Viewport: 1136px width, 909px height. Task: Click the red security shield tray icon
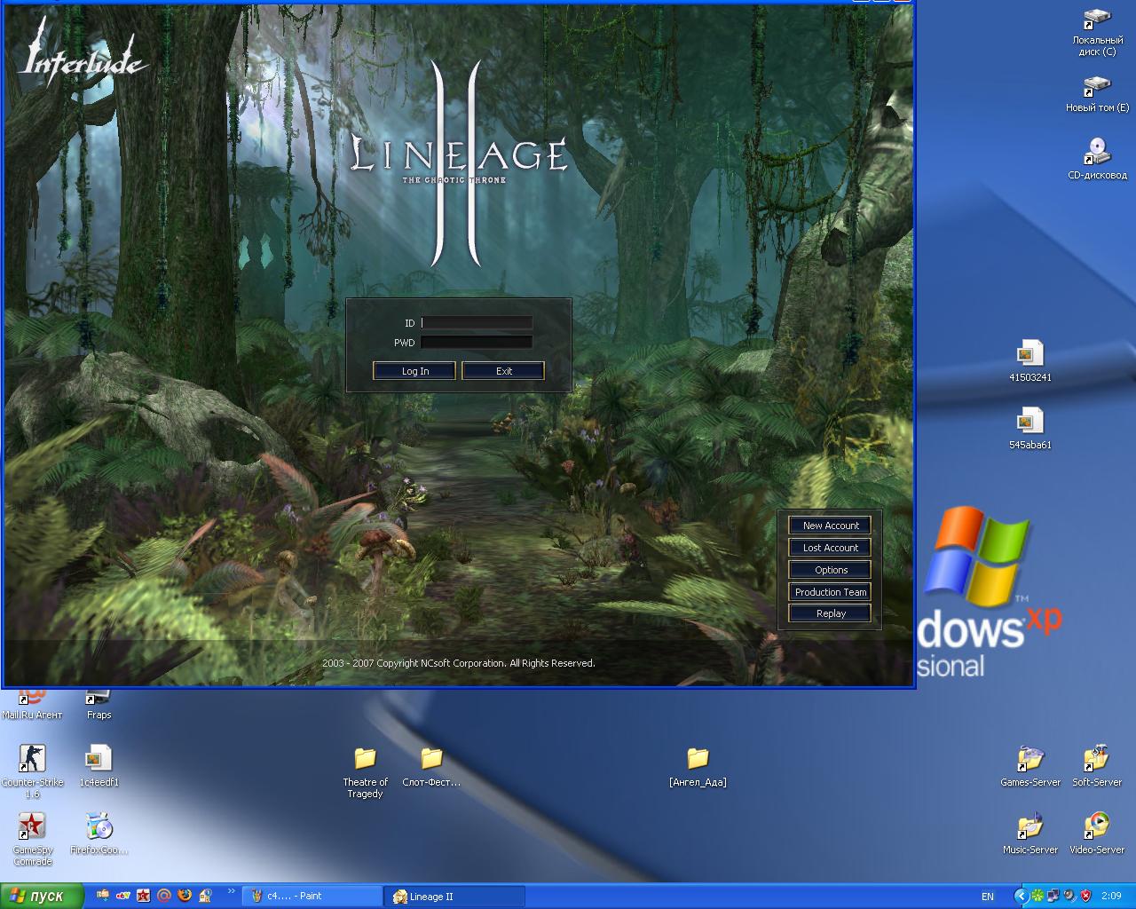(1085, 897)
